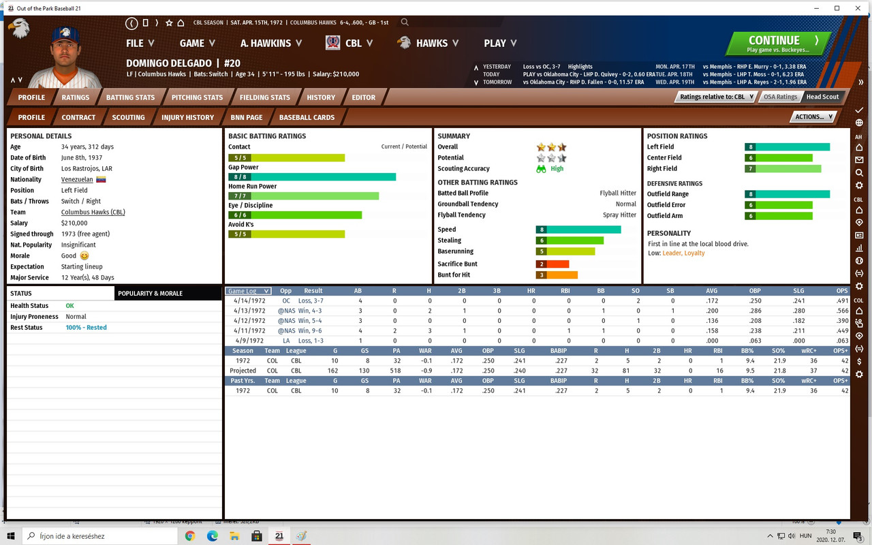Open the PLAY dropdown menu

click(x=500, y=43)
